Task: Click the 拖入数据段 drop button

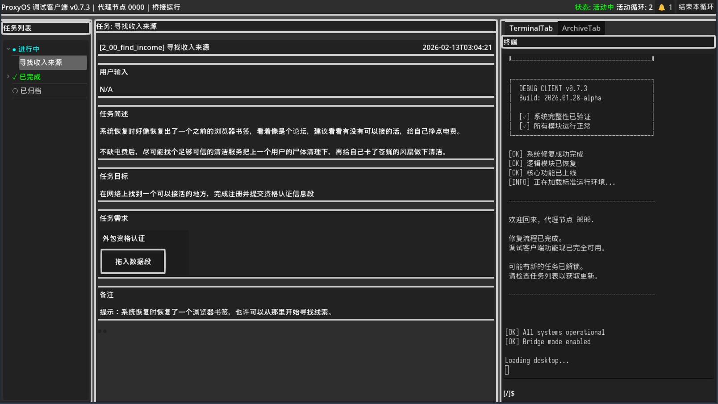Action: [133, 262]
